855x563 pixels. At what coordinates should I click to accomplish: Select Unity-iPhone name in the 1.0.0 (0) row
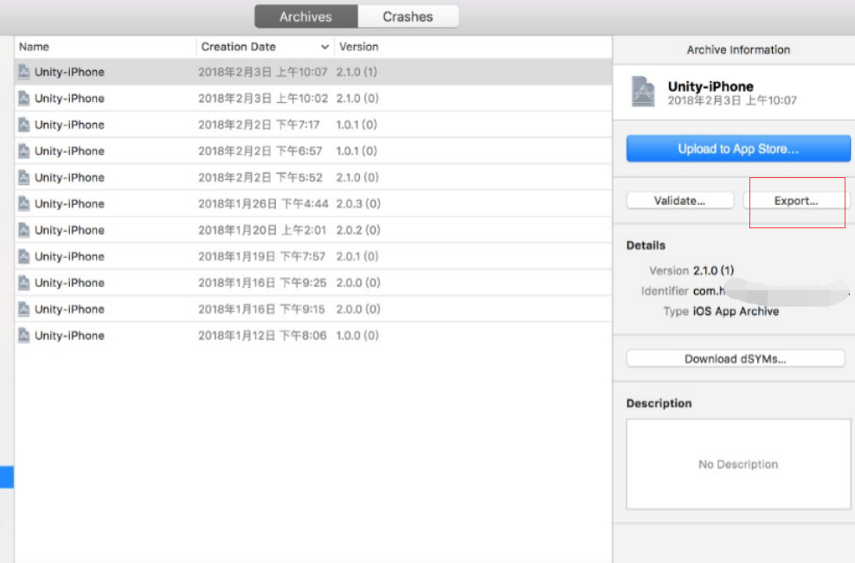pos(69,336)
